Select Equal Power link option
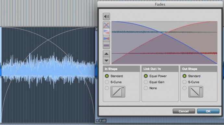The image size is (224, 125). point(146,76)
